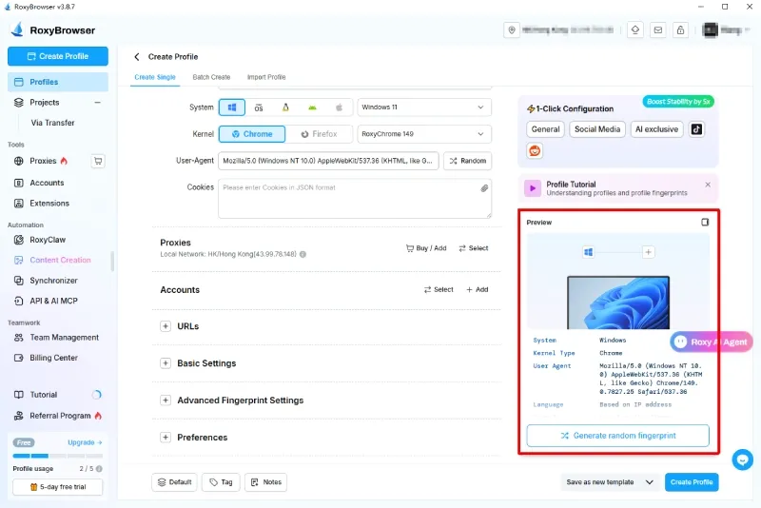The height and width of the screenshot is (508, 761).
Task: Expand the URLs section
Action: pyautogui.click(x=166, y=326)
